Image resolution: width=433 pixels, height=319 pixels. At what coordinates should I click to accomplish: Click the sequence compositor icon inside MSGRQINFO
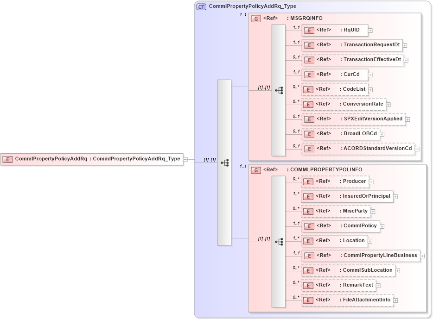click(x=279, y=90)
